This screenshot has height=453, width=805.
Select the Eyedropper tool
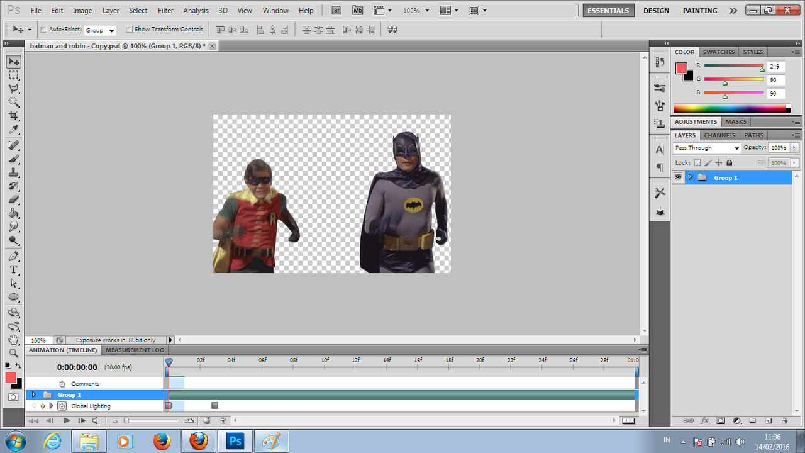coord(14,129)
